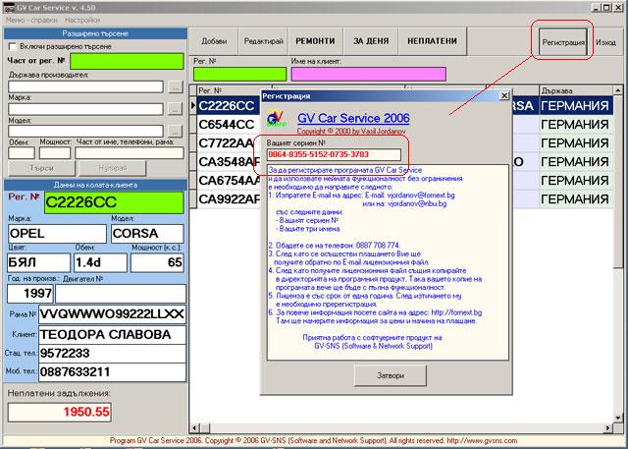Minimize the GV Car Service window
Screen dimensions: 628x449
tap(598, 7)
